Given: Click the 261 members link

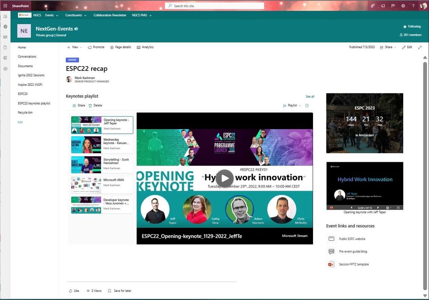Looking at the screenshot, I should 410,35.
